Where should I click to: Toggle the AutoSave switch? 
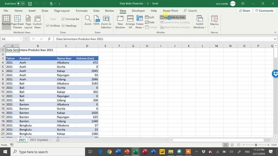tap(21, 3)
